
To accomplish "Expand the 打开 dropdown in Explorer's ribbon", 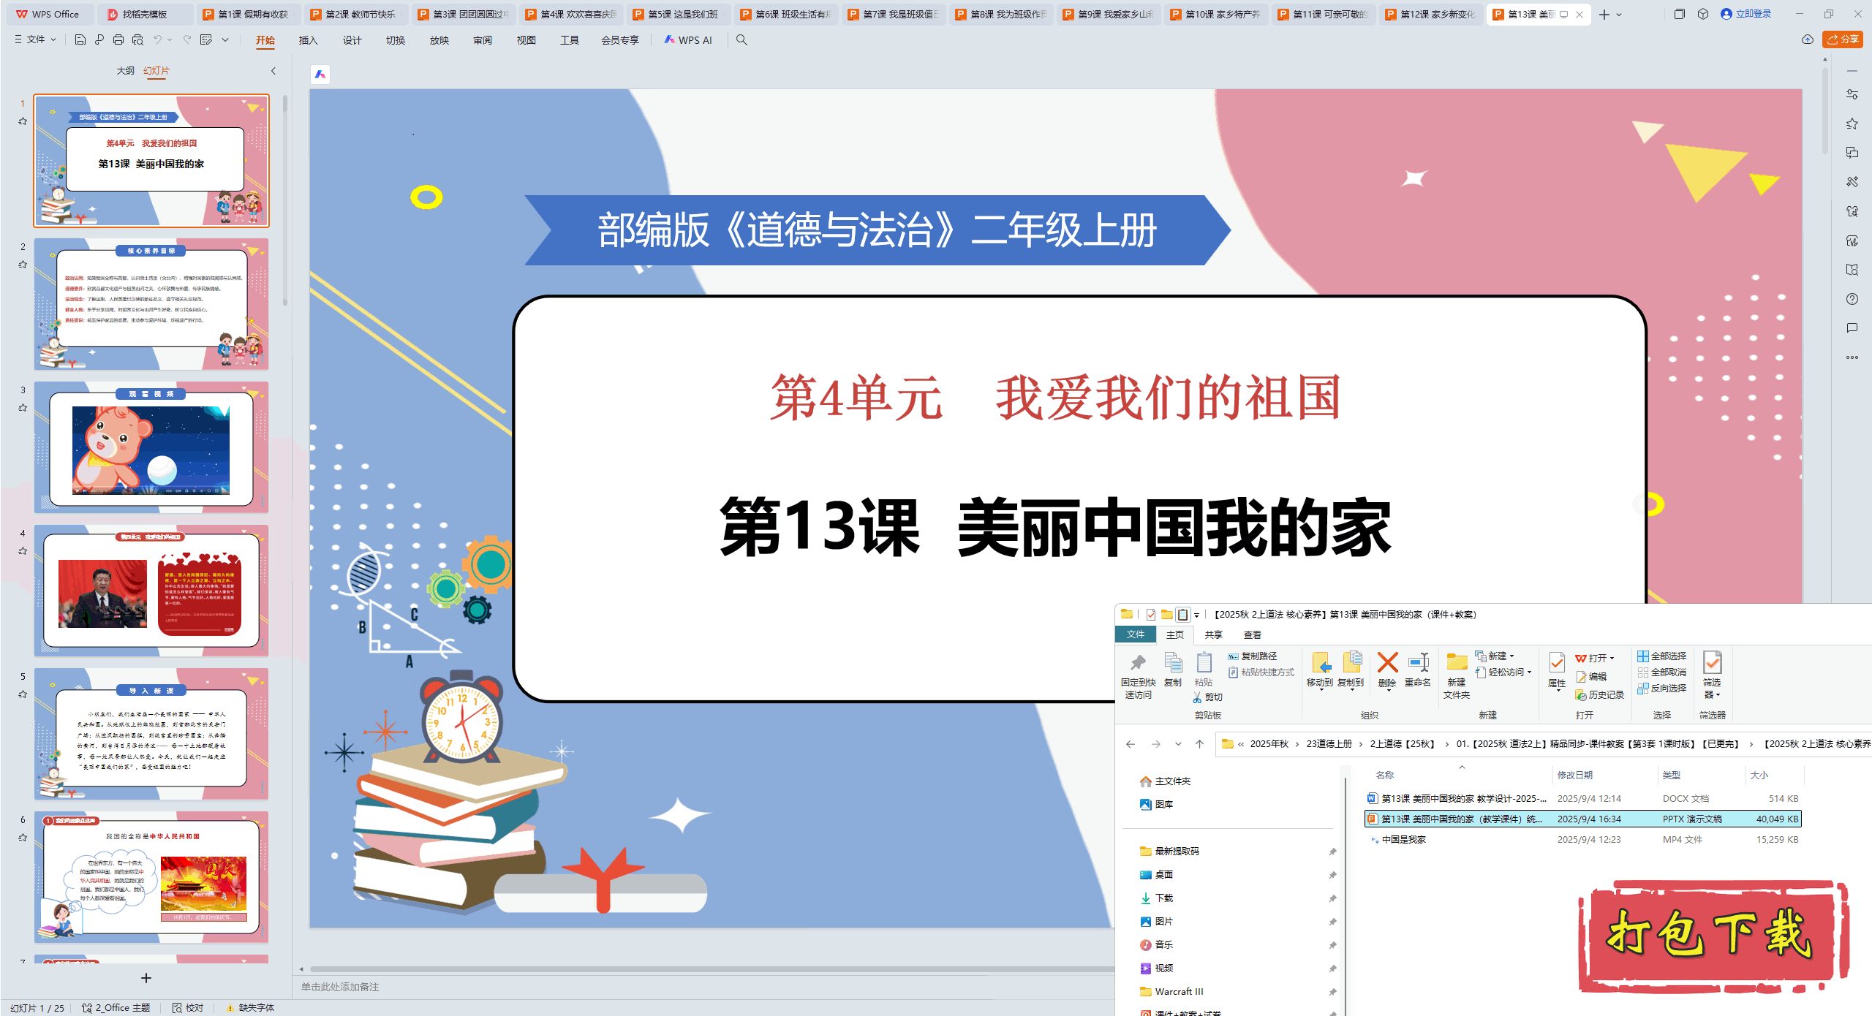I will 1612,658.
